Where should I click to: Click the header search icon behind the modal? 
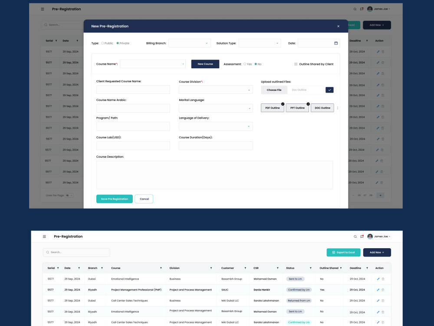(355, 9)
